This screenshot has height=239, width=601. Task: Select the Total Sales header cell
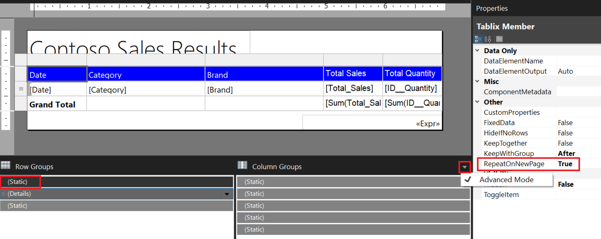point(353,74)
